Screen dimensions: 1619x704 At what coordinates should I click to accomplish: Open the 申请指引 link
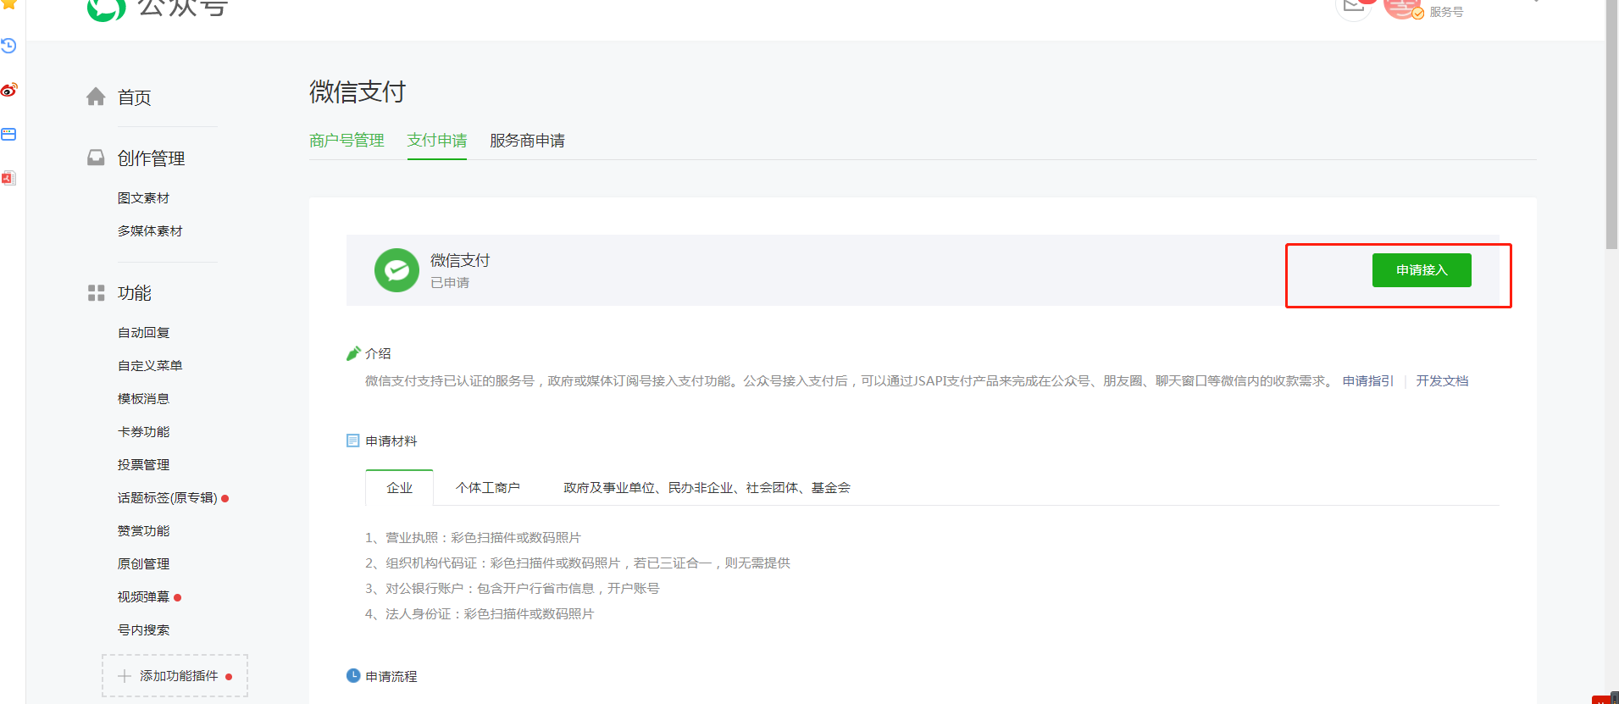[x=1367, y=381]
